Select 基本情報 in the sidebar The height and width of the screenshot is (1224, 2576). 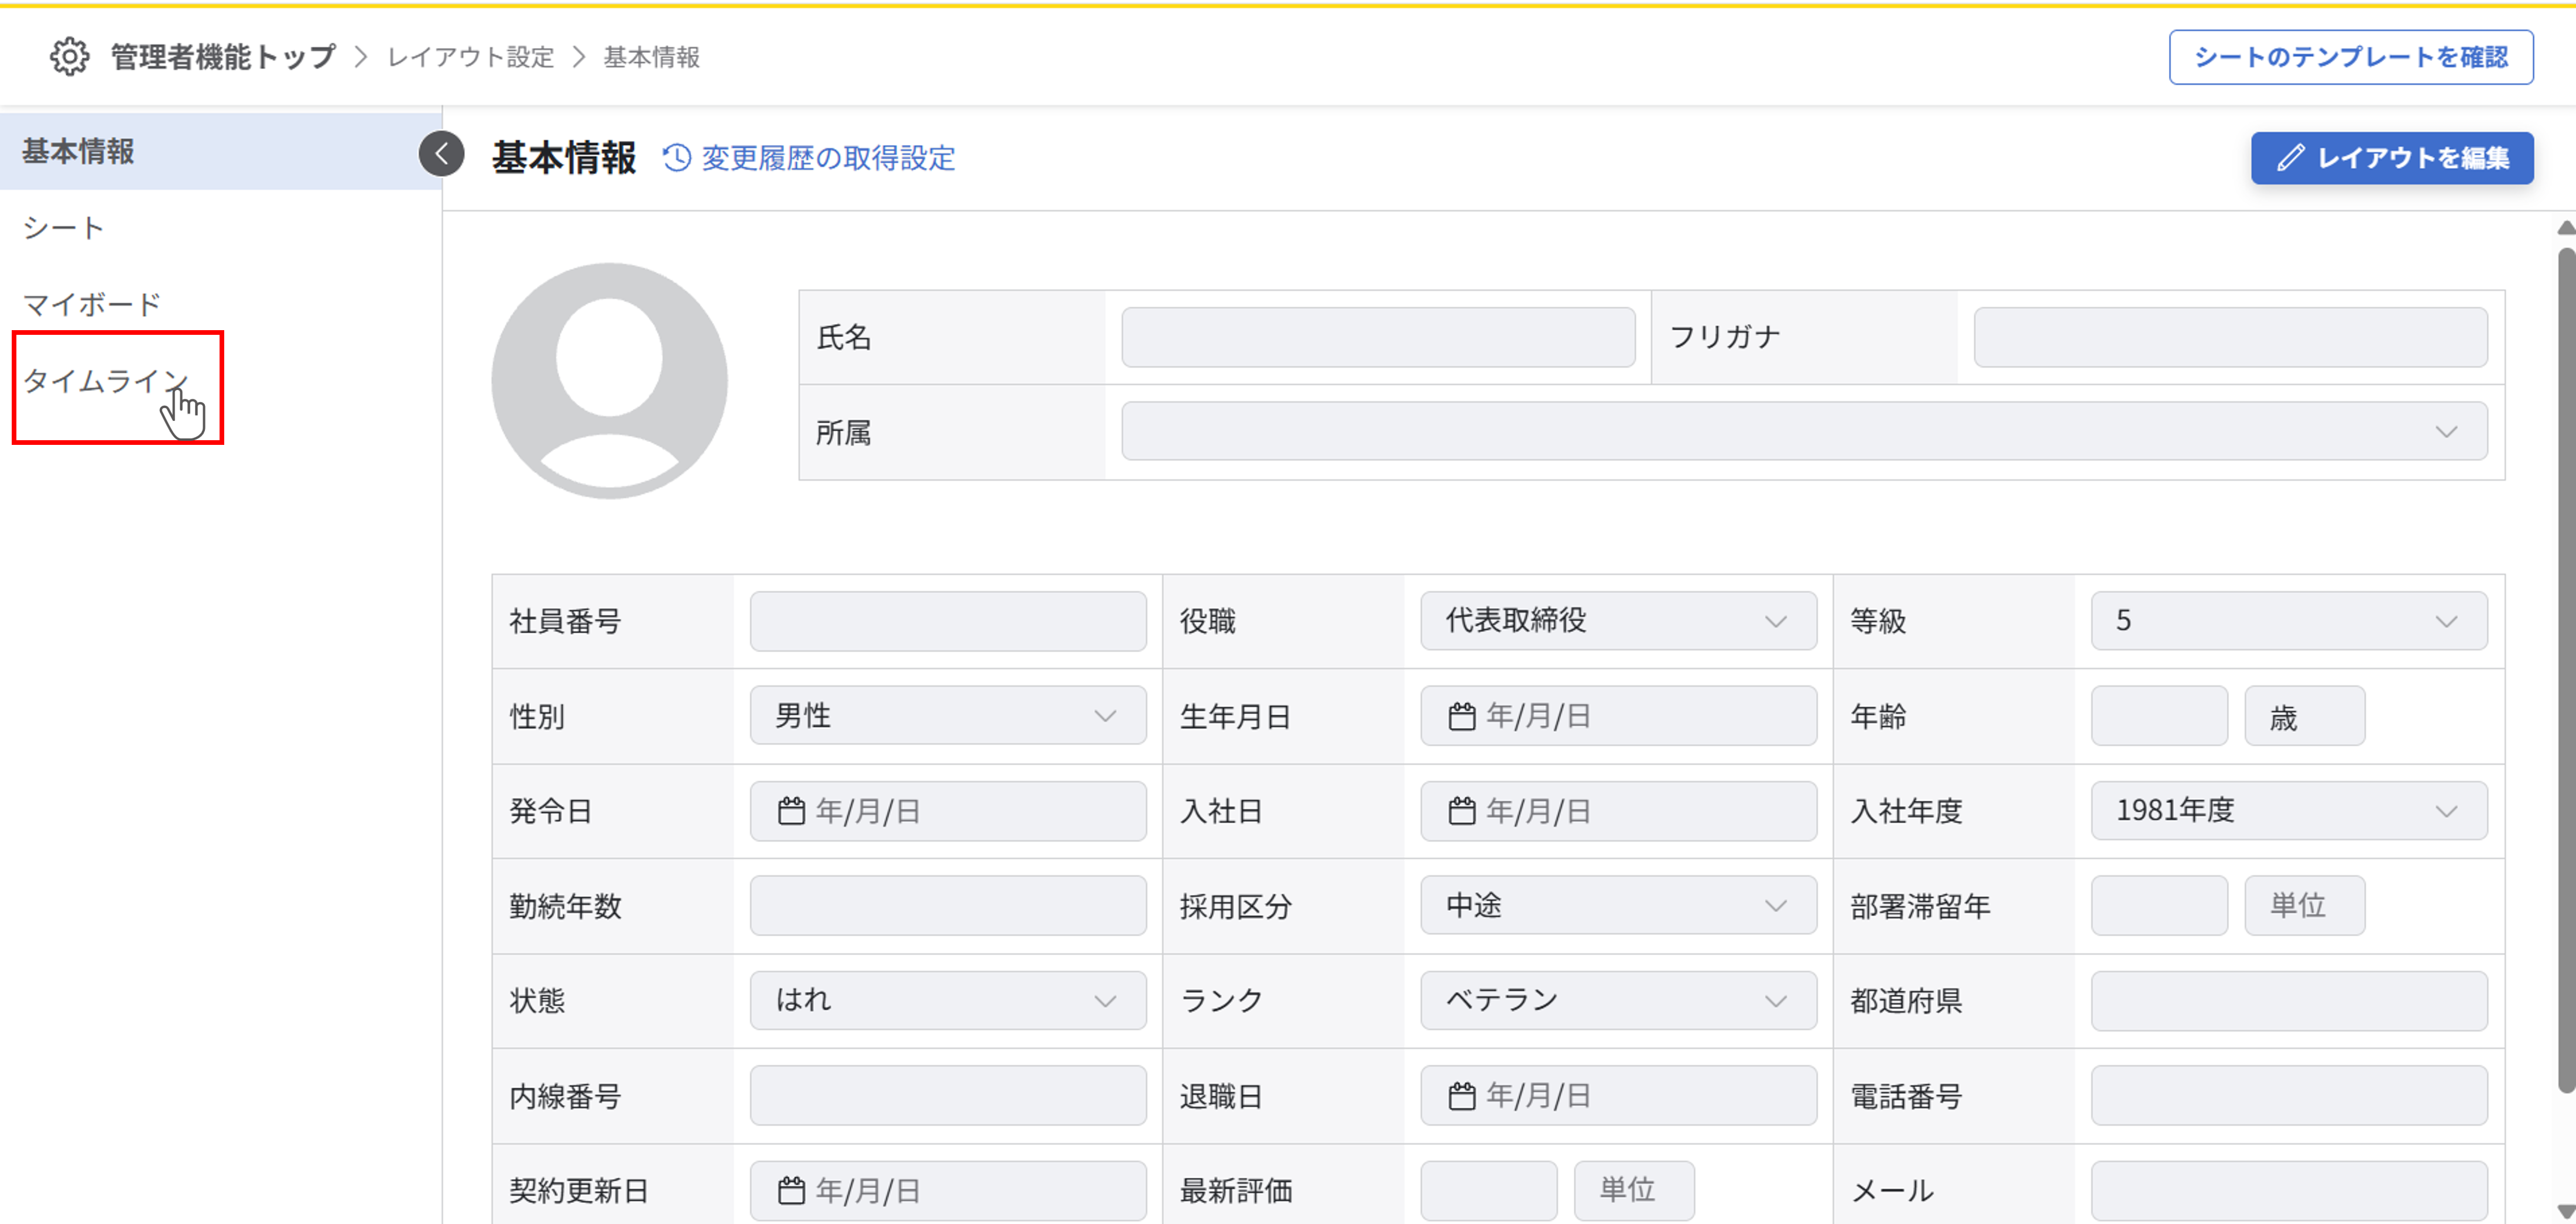click(x=220, y=151)
